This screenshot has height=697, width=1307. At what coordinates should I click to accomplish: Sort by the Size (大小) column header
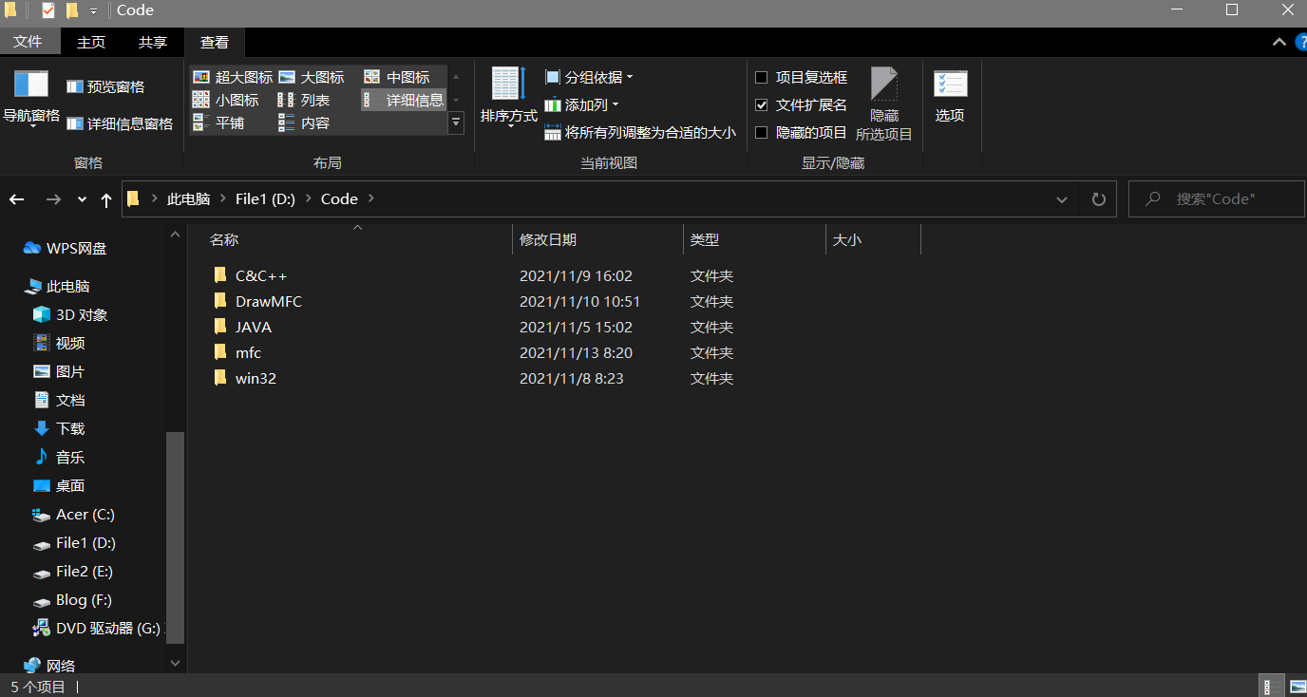(x=874, y=240)
